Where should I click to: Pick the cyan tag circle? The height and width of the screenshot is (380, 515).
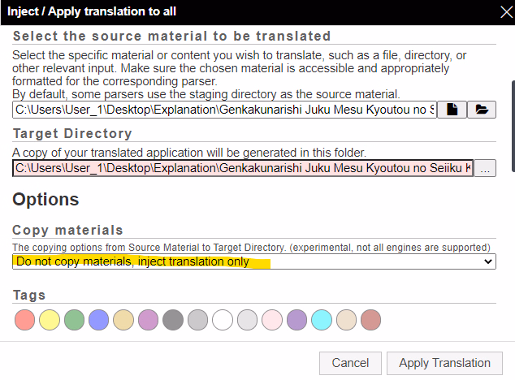pos(321,320)
